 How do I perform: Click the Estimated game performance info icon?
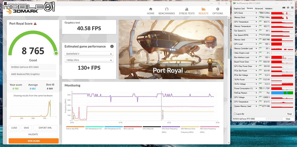[x=112, y=46]
